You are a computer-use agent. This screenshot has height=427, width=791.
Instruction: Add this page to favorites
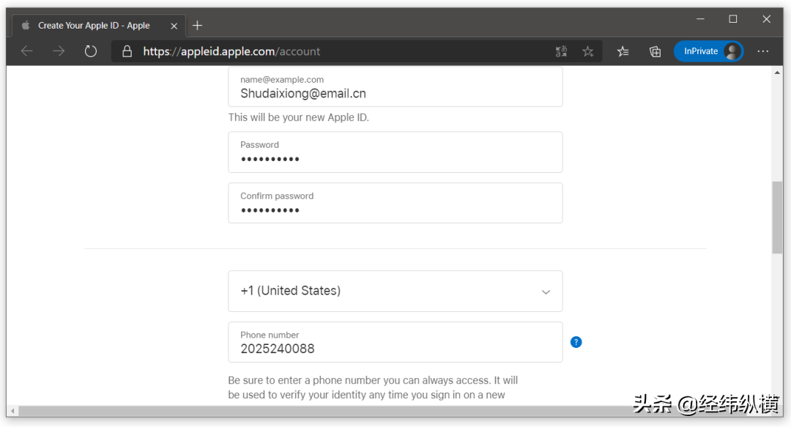(x=587, y=51)
